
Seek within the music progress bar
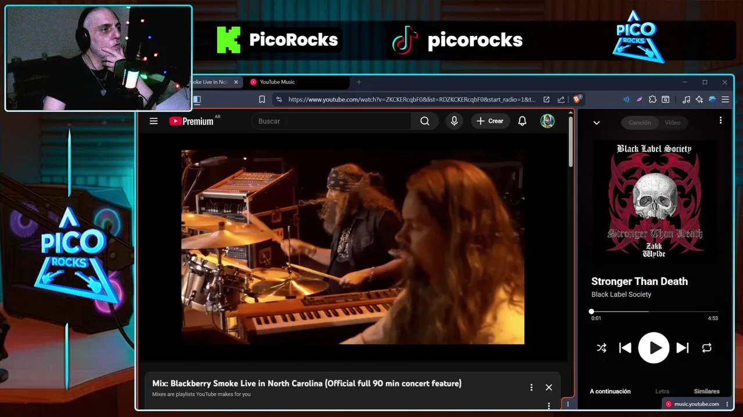point(654,312)
